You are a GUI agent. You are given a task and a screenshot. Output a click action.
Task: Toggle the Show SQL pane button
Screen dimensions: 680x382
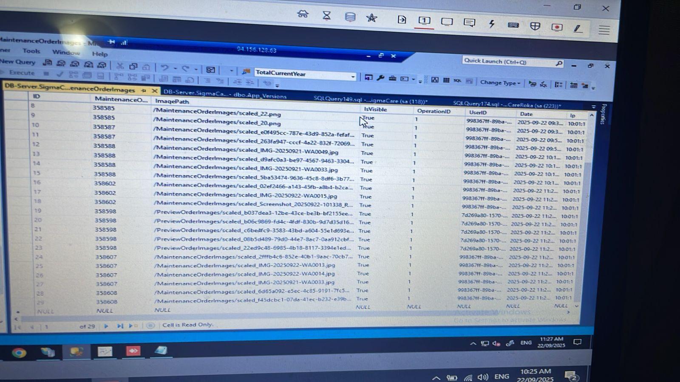[457, 80]
